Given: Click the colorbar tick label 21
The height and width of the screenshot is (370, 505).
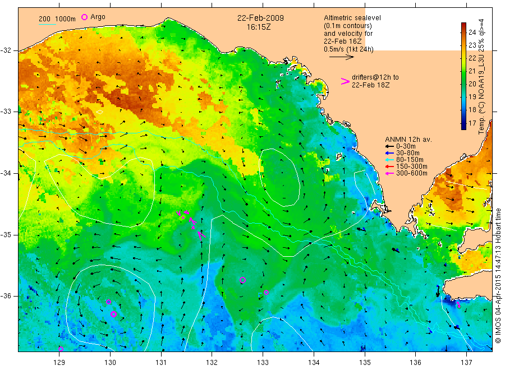Looking at the screenshot, I should point(472,71).
